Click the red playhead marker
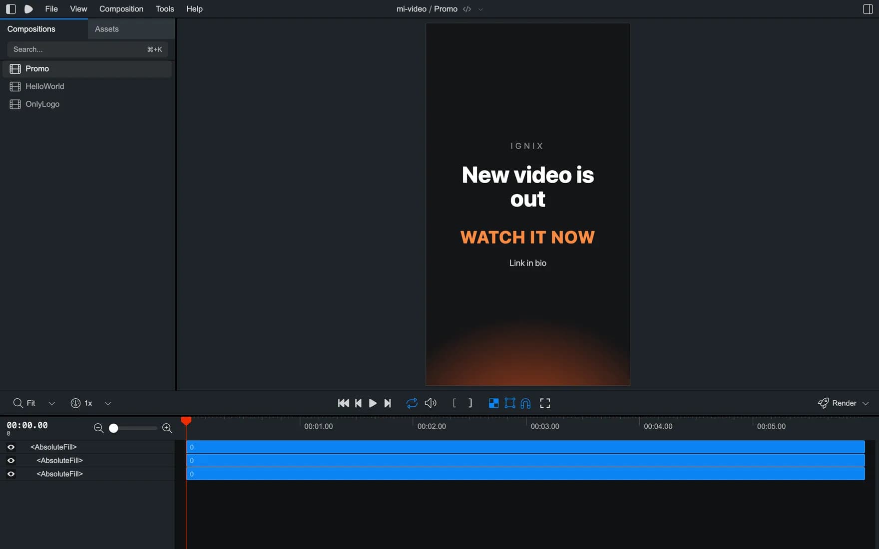This screenshot has height=549, width=879. (x=186, y=421)
